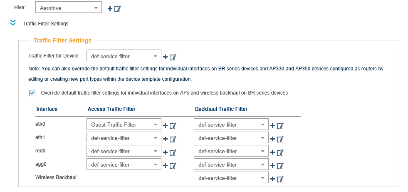Image resolution: width=408 pixels, height=192 pixels.
Task: Add a new Hive with plus icon
Action: pos(110,9)
